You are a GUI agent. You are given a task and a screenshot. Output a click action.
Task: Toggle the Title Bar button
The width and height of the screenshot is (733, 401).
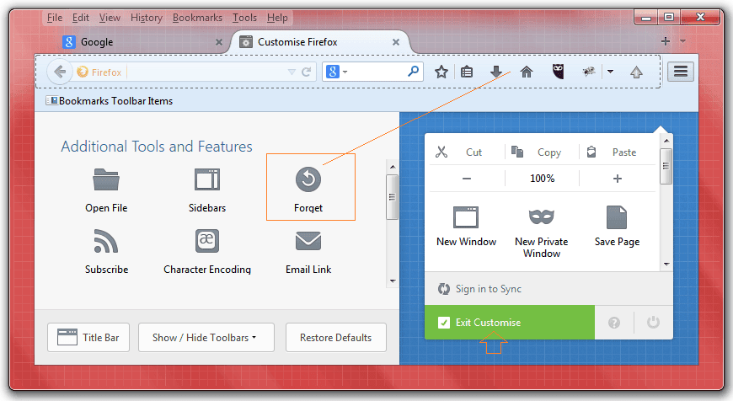point(88,338)
